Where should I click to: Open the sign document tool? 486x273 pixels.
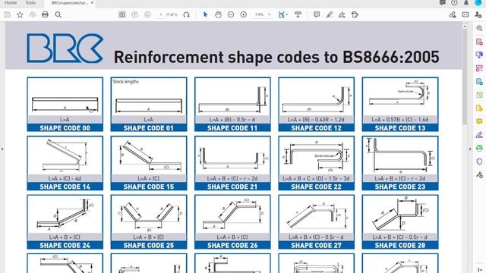(342, 14)
